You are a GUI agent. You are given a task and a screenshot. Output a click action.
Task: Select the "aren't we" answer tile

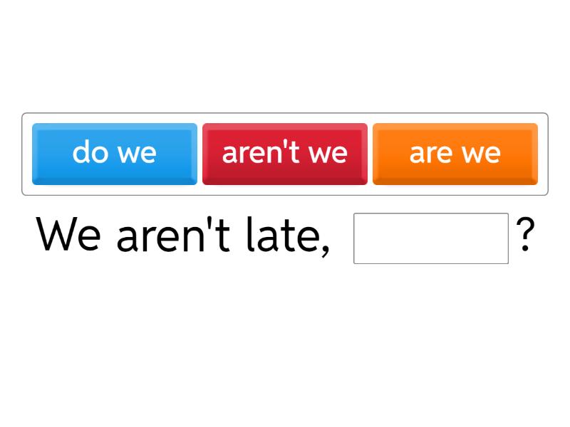[x=285, y=154]
